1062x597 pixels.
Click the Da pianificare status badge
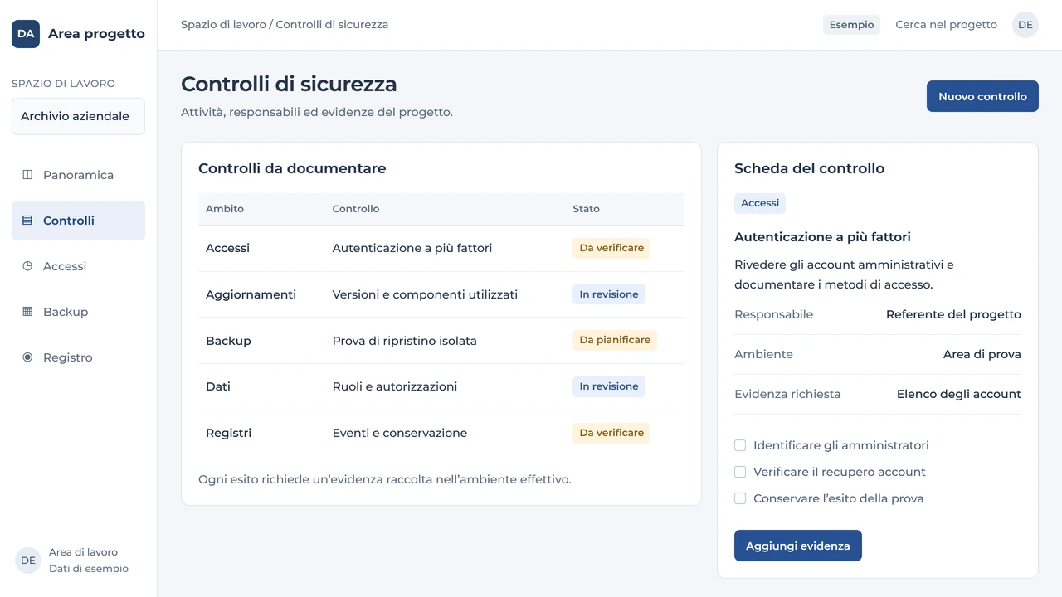615,340
